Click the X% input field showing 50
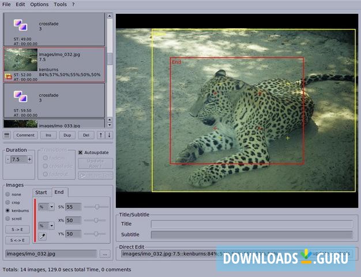This screenshot has height=277, width=361. [73, 220]
